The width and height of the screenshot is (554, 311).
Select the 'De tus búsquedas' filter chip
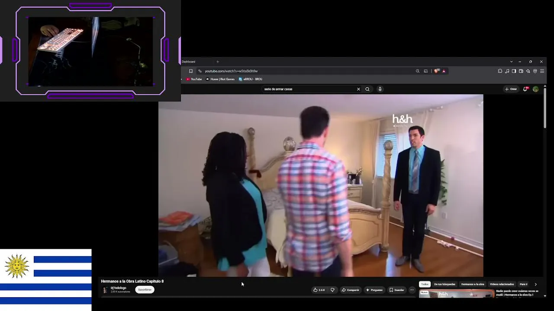(x=444, y=285)
